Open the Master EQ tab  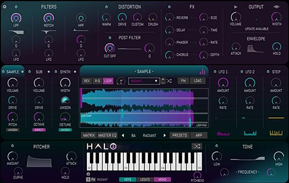tap(108, 135)
